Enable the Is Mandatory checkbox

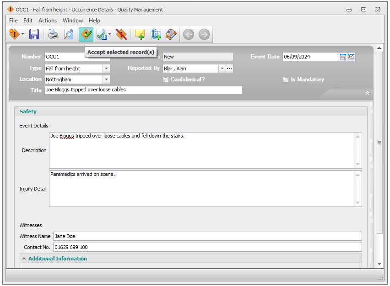286,79
